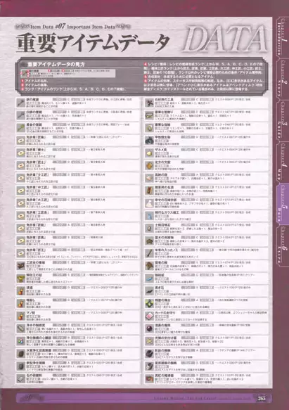Click the 水質浄化促進装置 item name
289x410 pixels.
point(39,350)
